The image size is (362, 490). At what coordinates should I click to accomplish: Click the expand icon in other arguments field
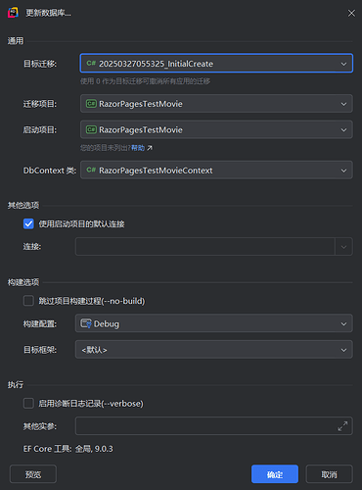point(342,426)
